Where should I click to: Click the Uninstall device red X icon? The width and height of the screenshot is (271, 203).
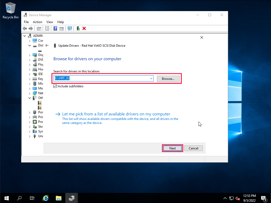[84, 28]
